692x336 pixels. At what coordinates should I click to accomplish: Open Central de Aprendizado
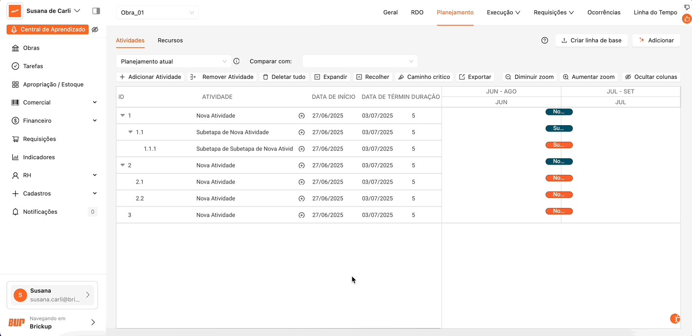coord(48,30)
